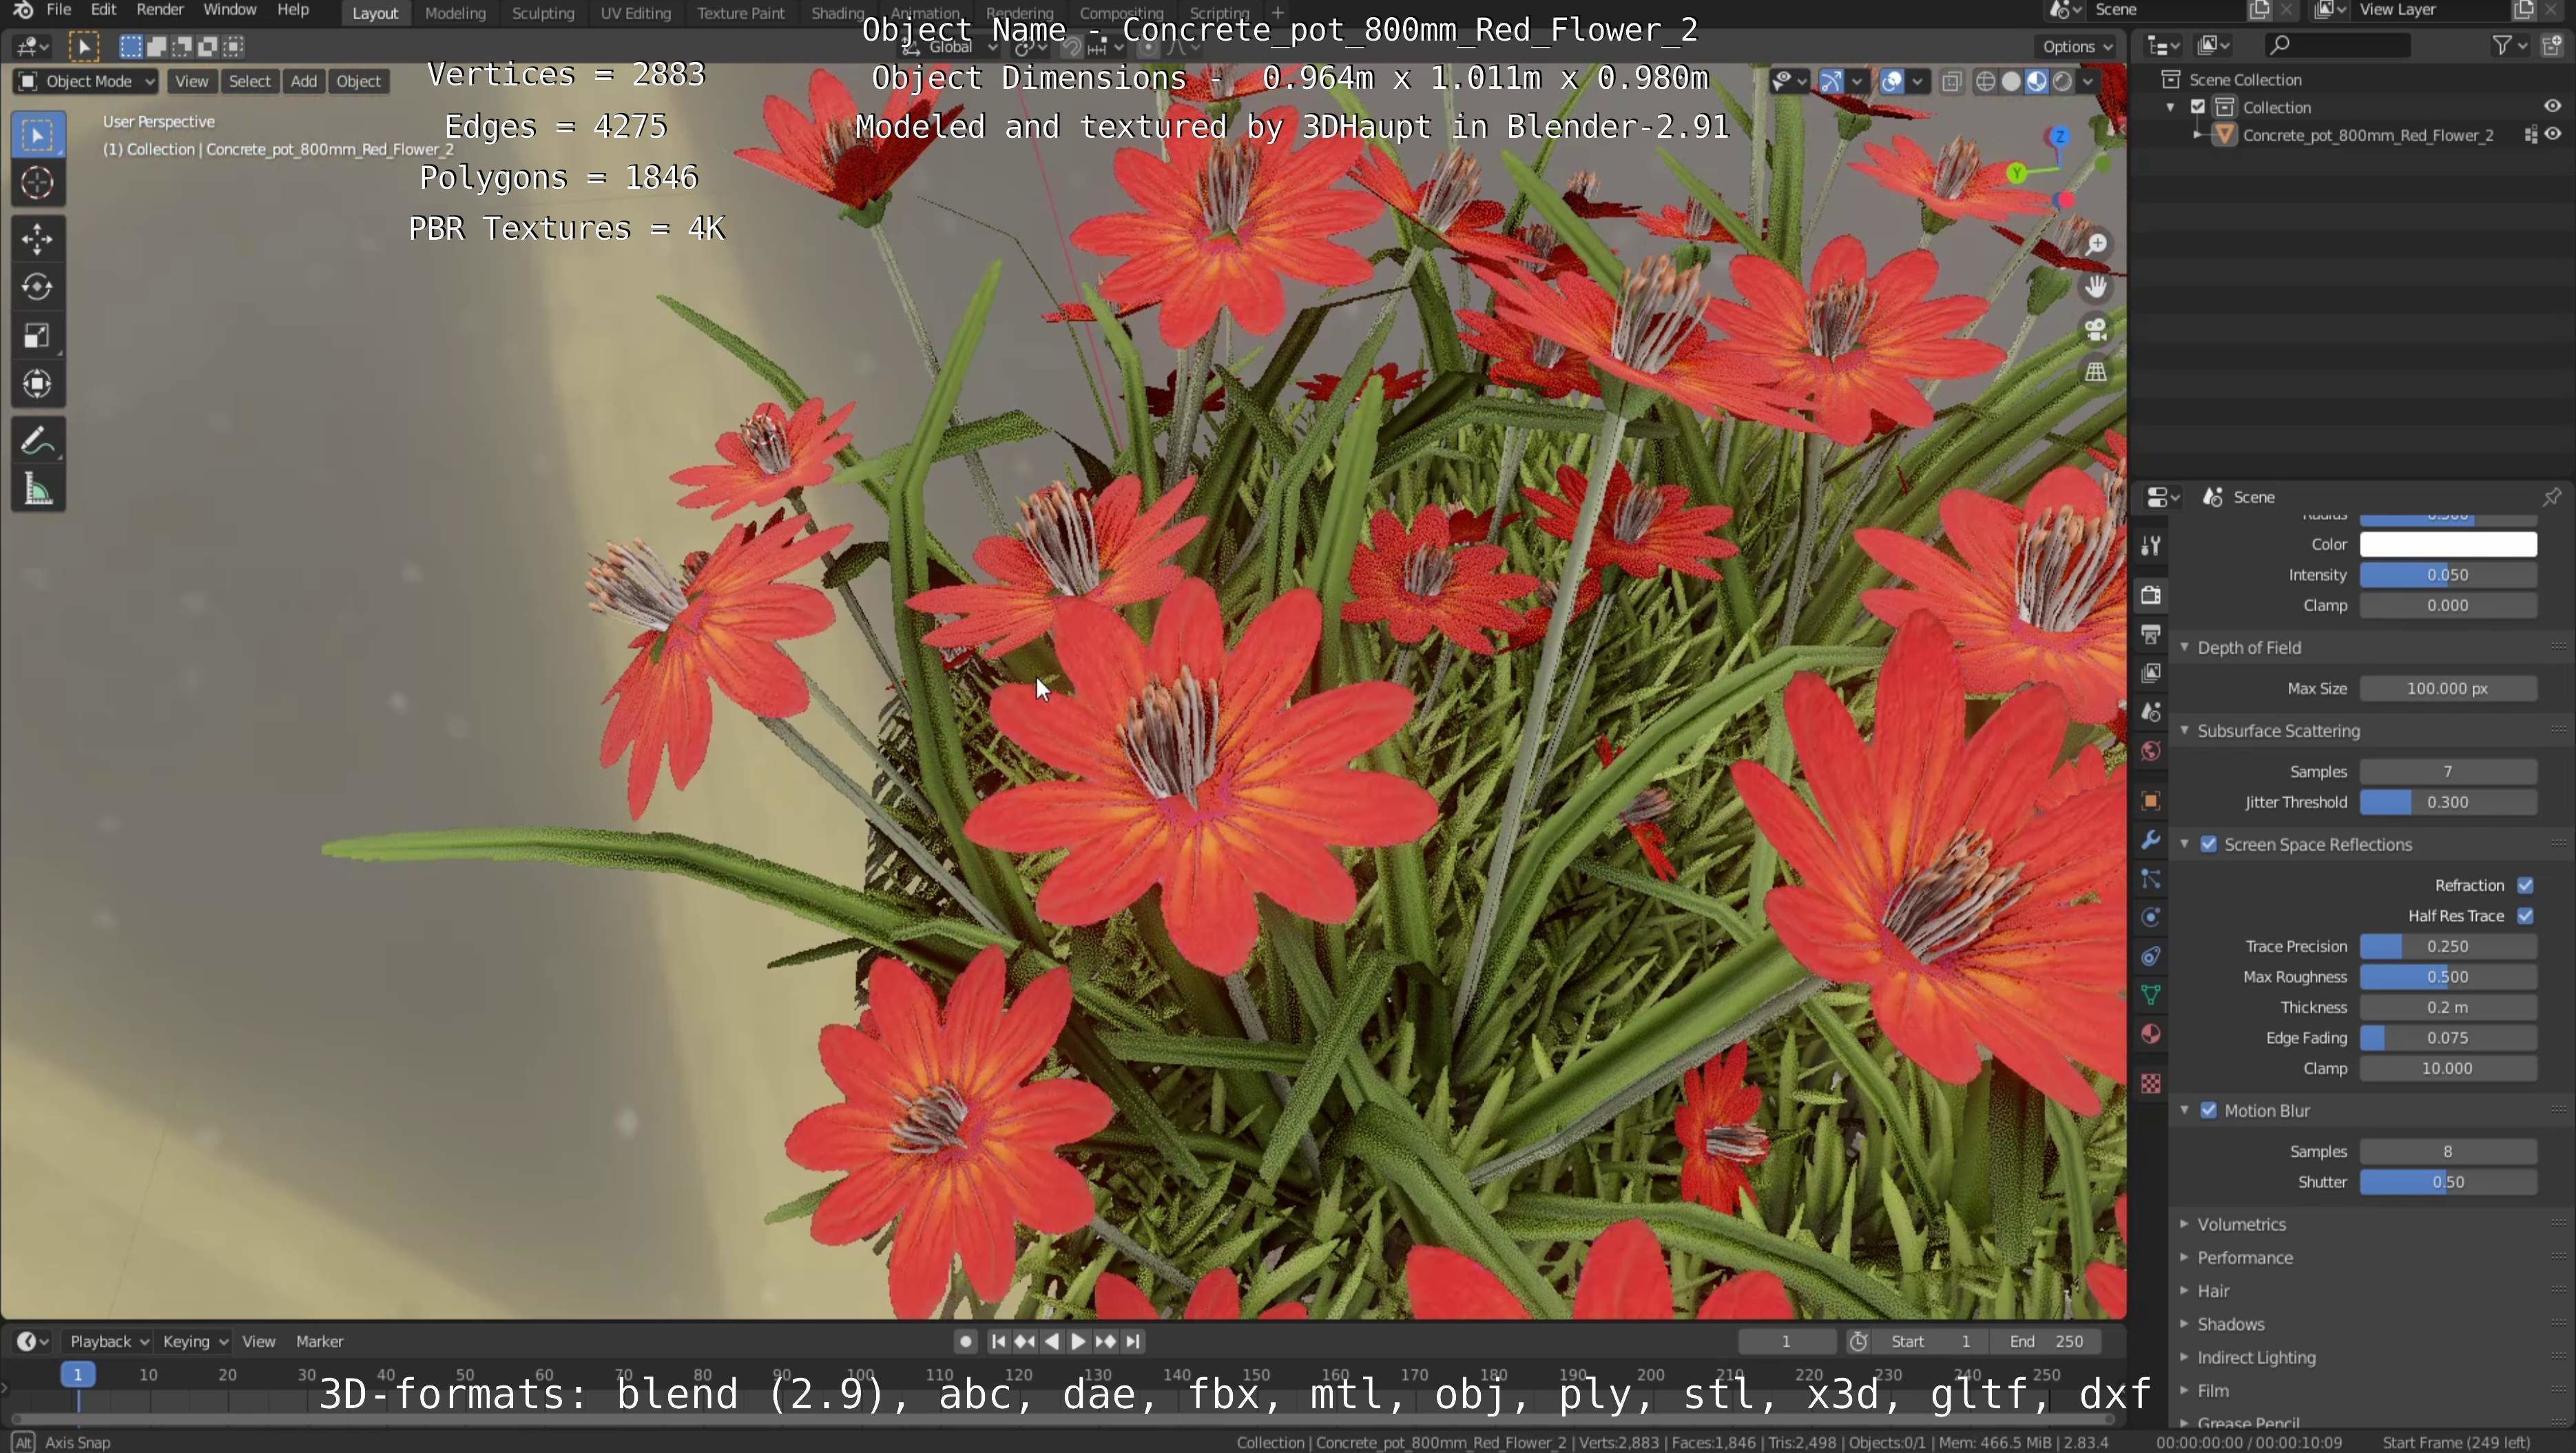Toggle the Half Res Trace checkbox
This screenshot has height=1453, width=2576.
click(x=2525, y=916)
